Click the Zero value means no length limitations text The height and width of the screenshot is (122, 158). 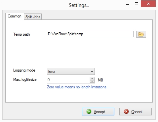point(77,87)
